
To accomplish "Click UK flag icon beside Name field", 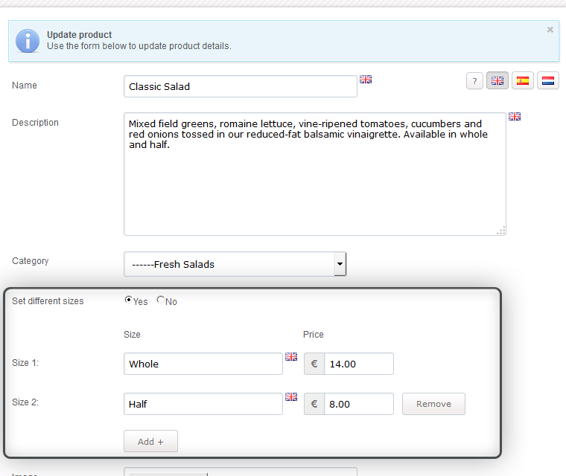I will tap(366, 80).
